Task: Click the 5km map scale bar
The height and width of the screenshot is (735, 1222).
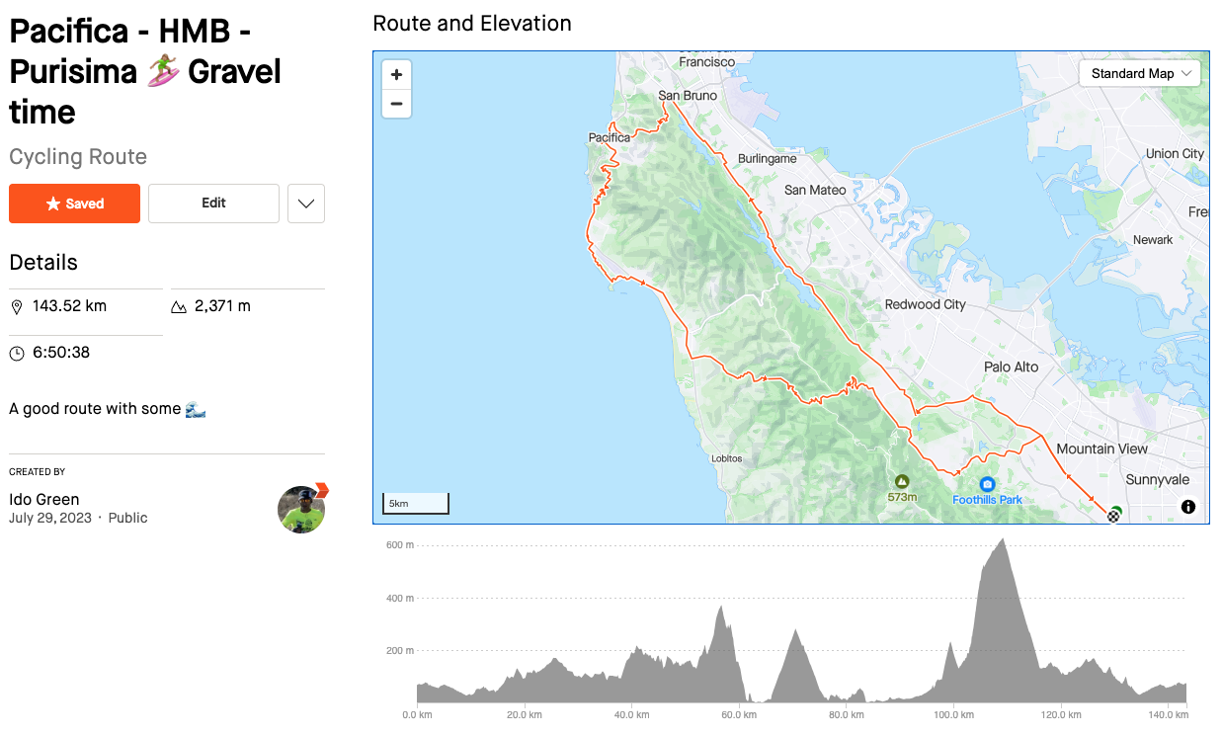Action: coord(416,504)
